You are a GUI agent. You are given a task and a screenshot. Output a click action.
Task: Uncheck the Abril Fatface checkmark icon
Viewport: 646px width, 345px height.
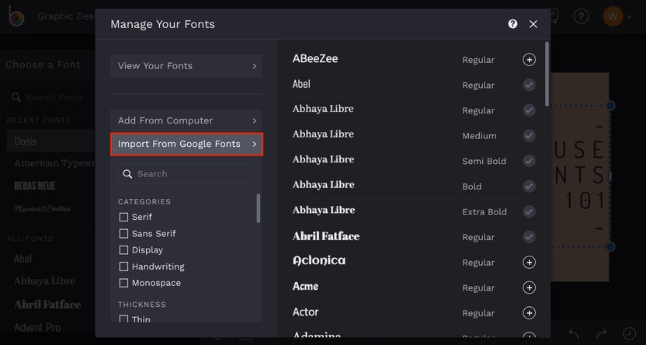click(x=529, y=237)
